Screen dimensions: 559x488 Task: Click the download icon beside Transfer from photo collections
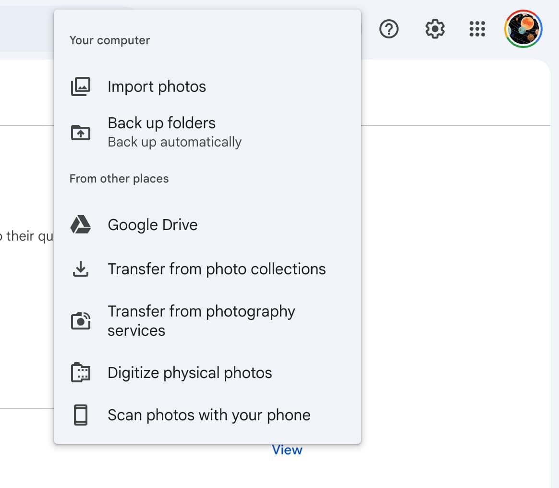tap(81, 268)
